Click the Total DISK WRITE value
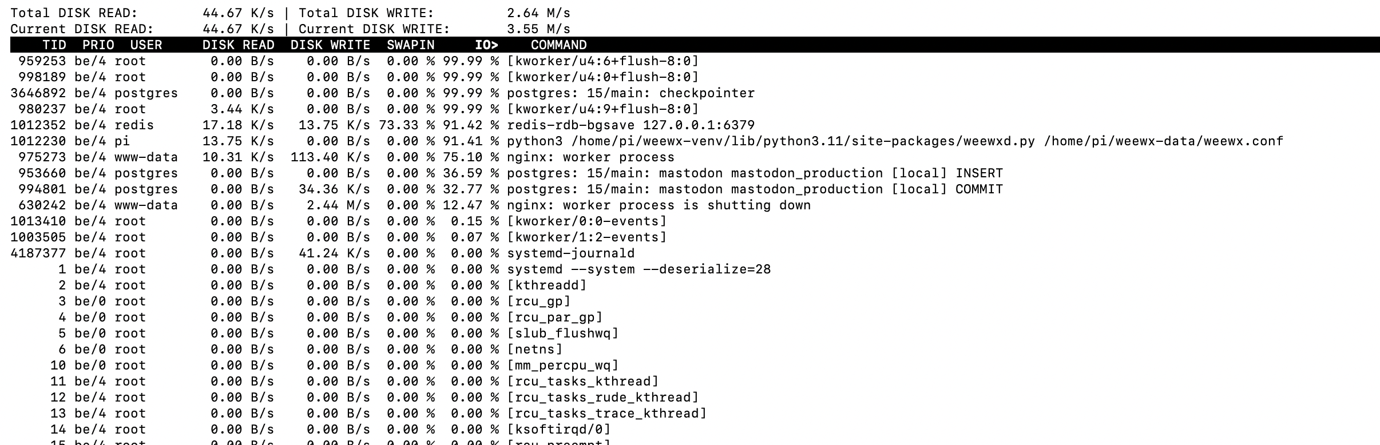Viewport: 1380px width, 445px height. 538,13
